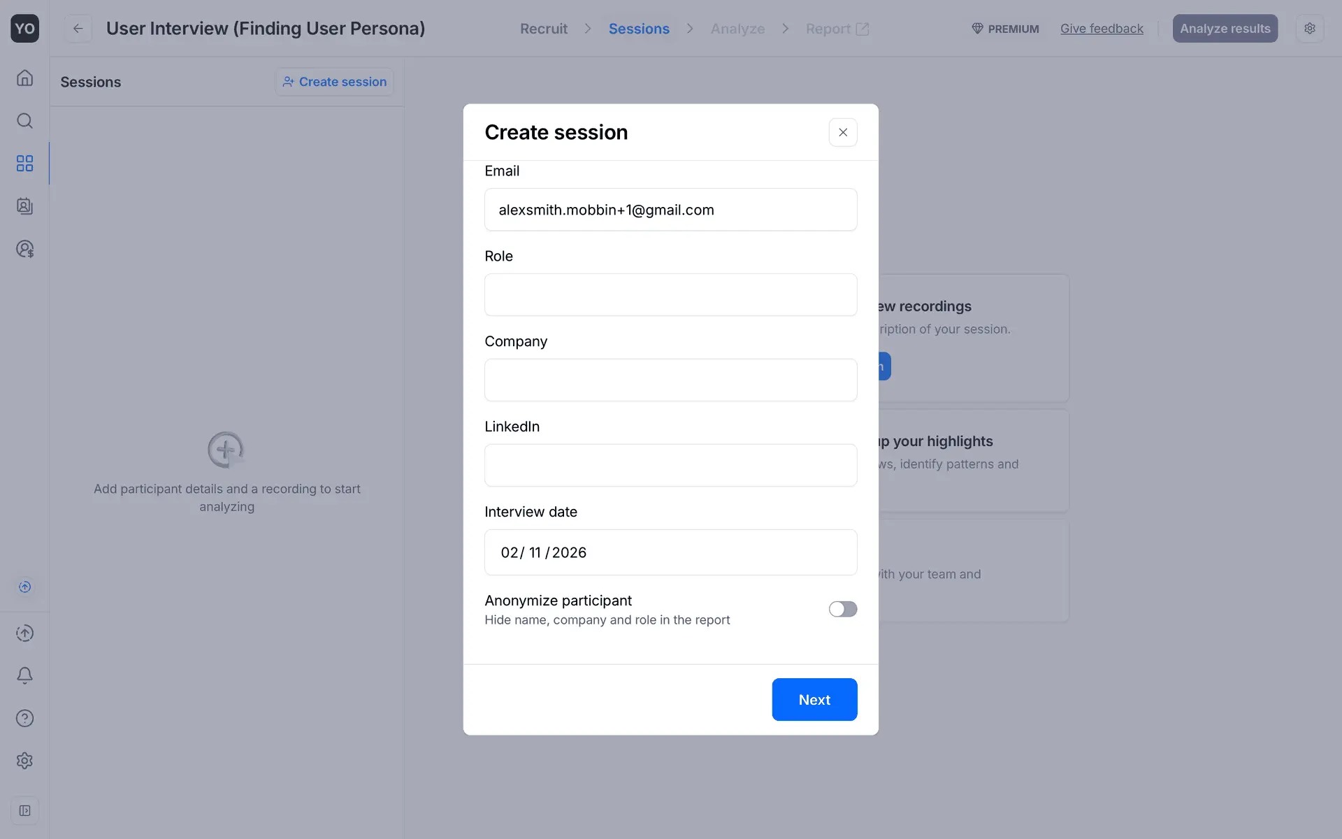Open sidebar settings gear icon
The height and width of the screenshot is (839, 1342).
pos(24,761)
